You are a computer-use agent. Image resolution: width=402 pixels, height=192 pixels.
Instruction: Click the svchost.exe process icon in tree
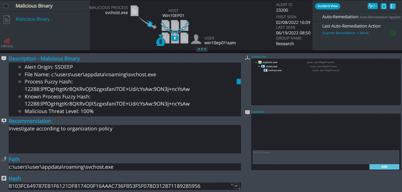click(266, 70)
